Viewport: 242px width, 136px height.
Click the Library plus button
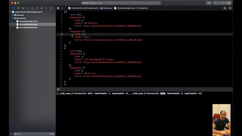(x=209, y=3)
